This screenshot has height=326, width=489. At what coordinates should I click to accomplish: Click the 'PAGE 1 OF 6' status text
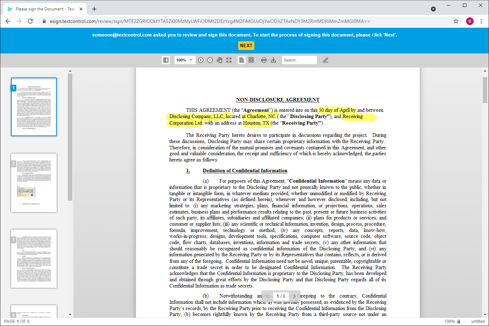coord(17,321)
